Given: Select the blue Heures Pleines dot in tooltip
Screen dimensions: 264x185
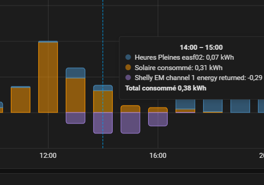Looking at the screenshot, I should (x=128, y=57).
